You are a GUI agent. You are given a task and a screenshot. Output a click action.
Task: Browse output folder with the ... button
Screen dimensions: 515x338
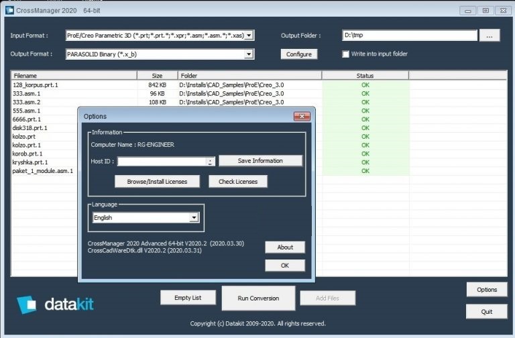pos(490,36)
